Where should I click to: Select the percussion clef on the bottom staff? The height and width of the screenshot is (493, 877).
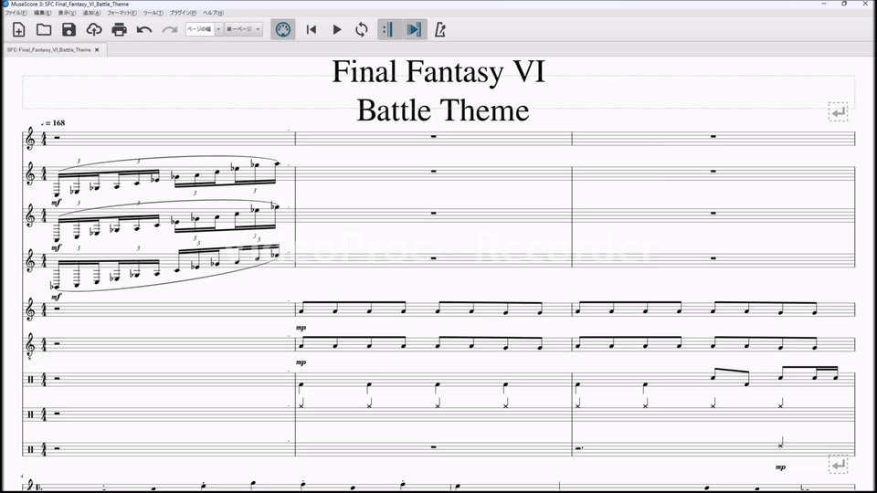pyautogui.click(x=30, y=449)
